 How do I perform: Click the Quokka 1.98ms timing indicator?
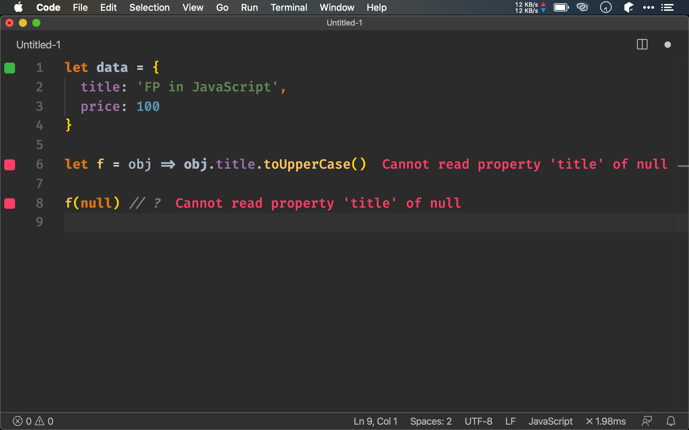[x=606, y=421]
